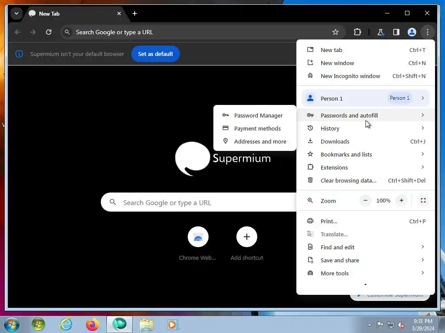This screenshot has width=445, height=333.
Task: Bookmark this tab with the star icon
Action: coord(335,32)
